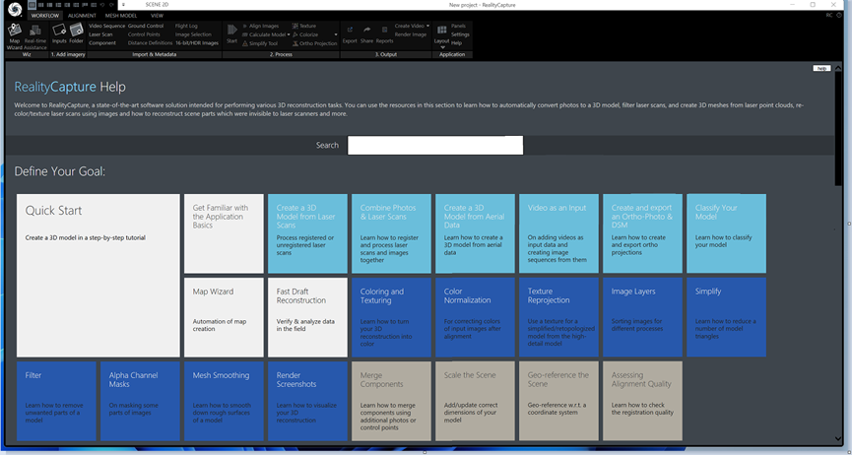Switch to the MESH MODEL tab

coord(121,16)
